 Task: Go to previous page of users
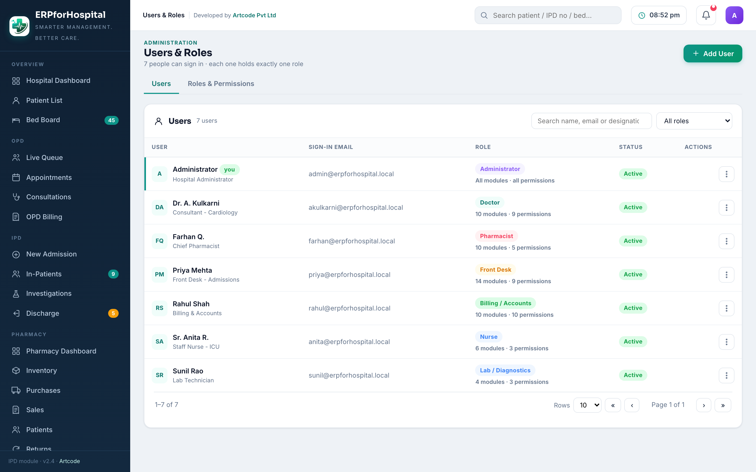[x=632, y=405]
